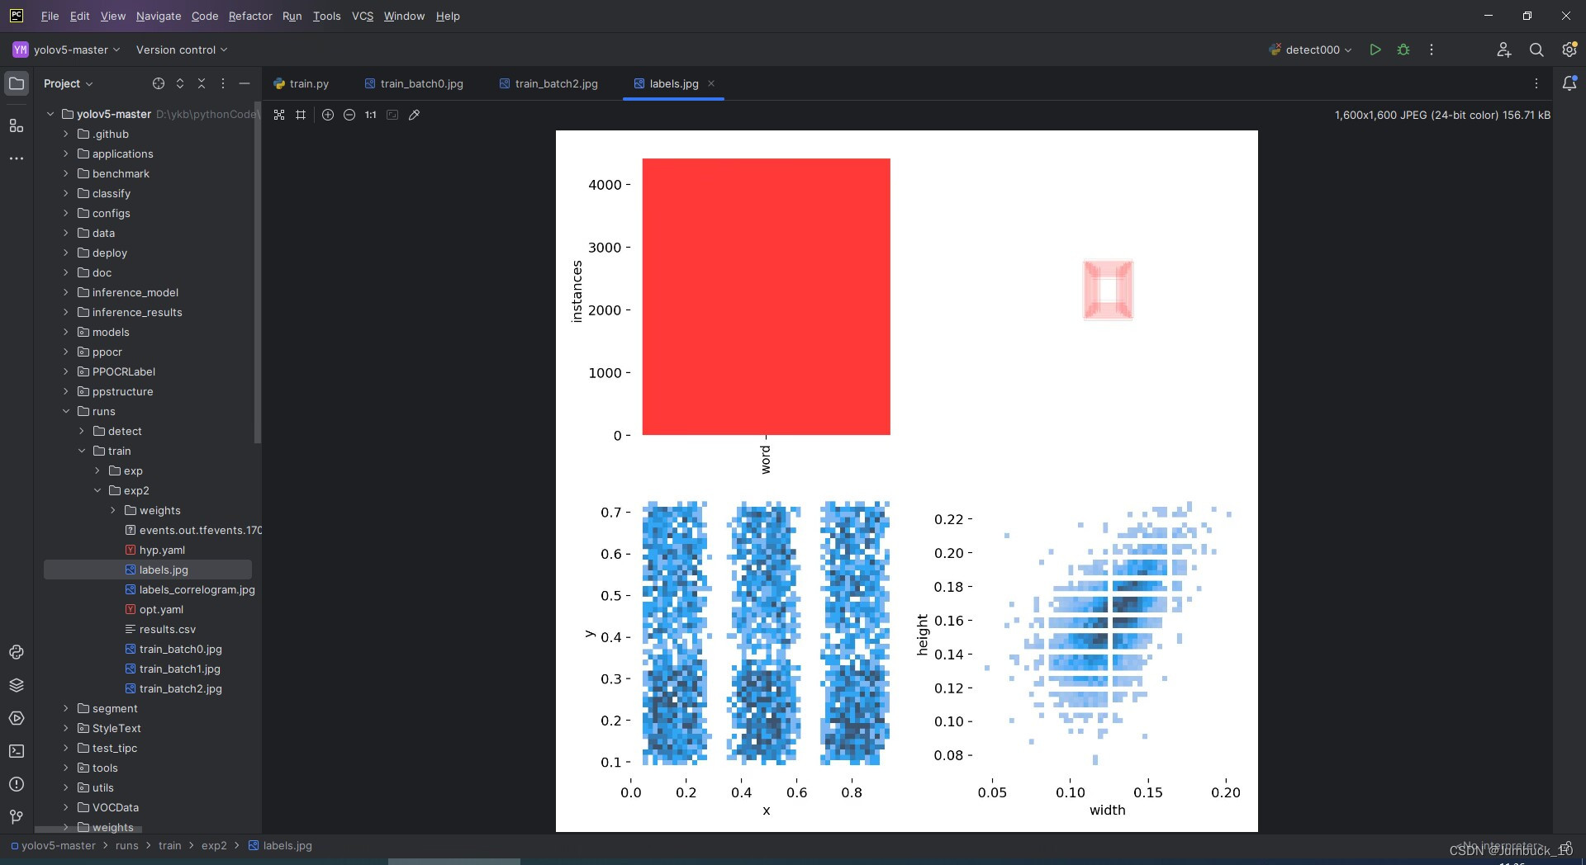Open IDE settings gear

[x=1569, y=50]
